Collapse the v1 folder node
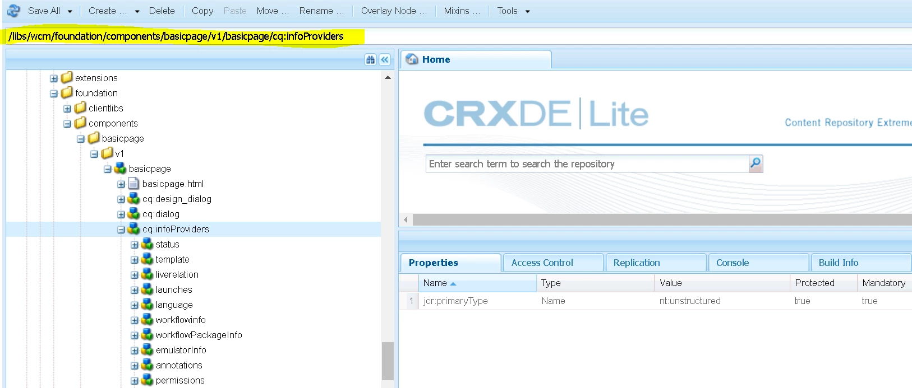This screenshot has height=388, width=912. tap(94, 154)
